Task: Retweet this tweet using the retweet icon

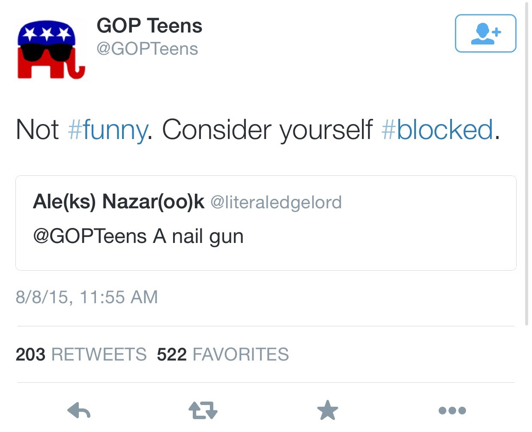Action: coord(203,411)
